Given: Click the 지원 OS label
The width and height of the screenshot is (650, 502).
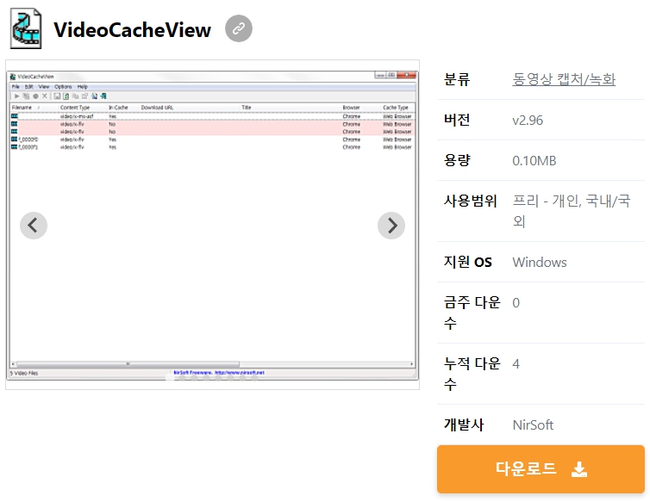Looking at the screenshot, I should tap(467, 262).
